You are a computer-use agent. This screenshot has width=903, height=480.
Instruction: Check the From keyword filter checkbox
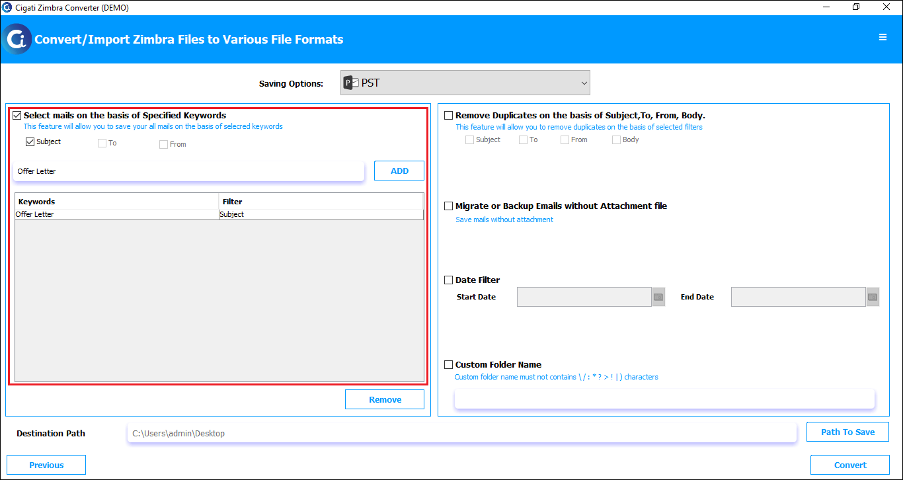(163, 144)
